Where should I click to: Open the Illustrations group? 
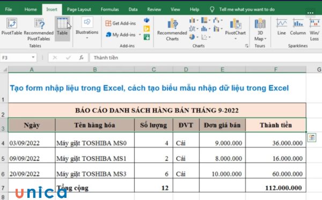point(87,28)
